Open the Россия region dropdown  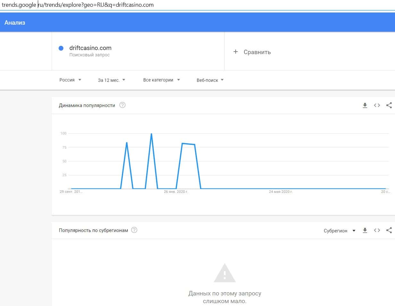click(x=70, y=80)
